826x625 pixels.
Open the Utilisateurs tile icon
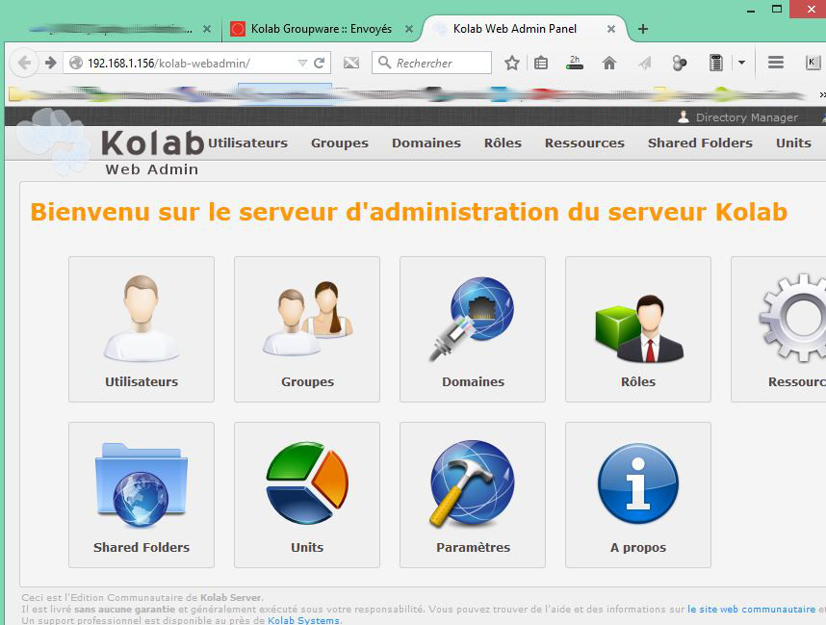[142, 319]
